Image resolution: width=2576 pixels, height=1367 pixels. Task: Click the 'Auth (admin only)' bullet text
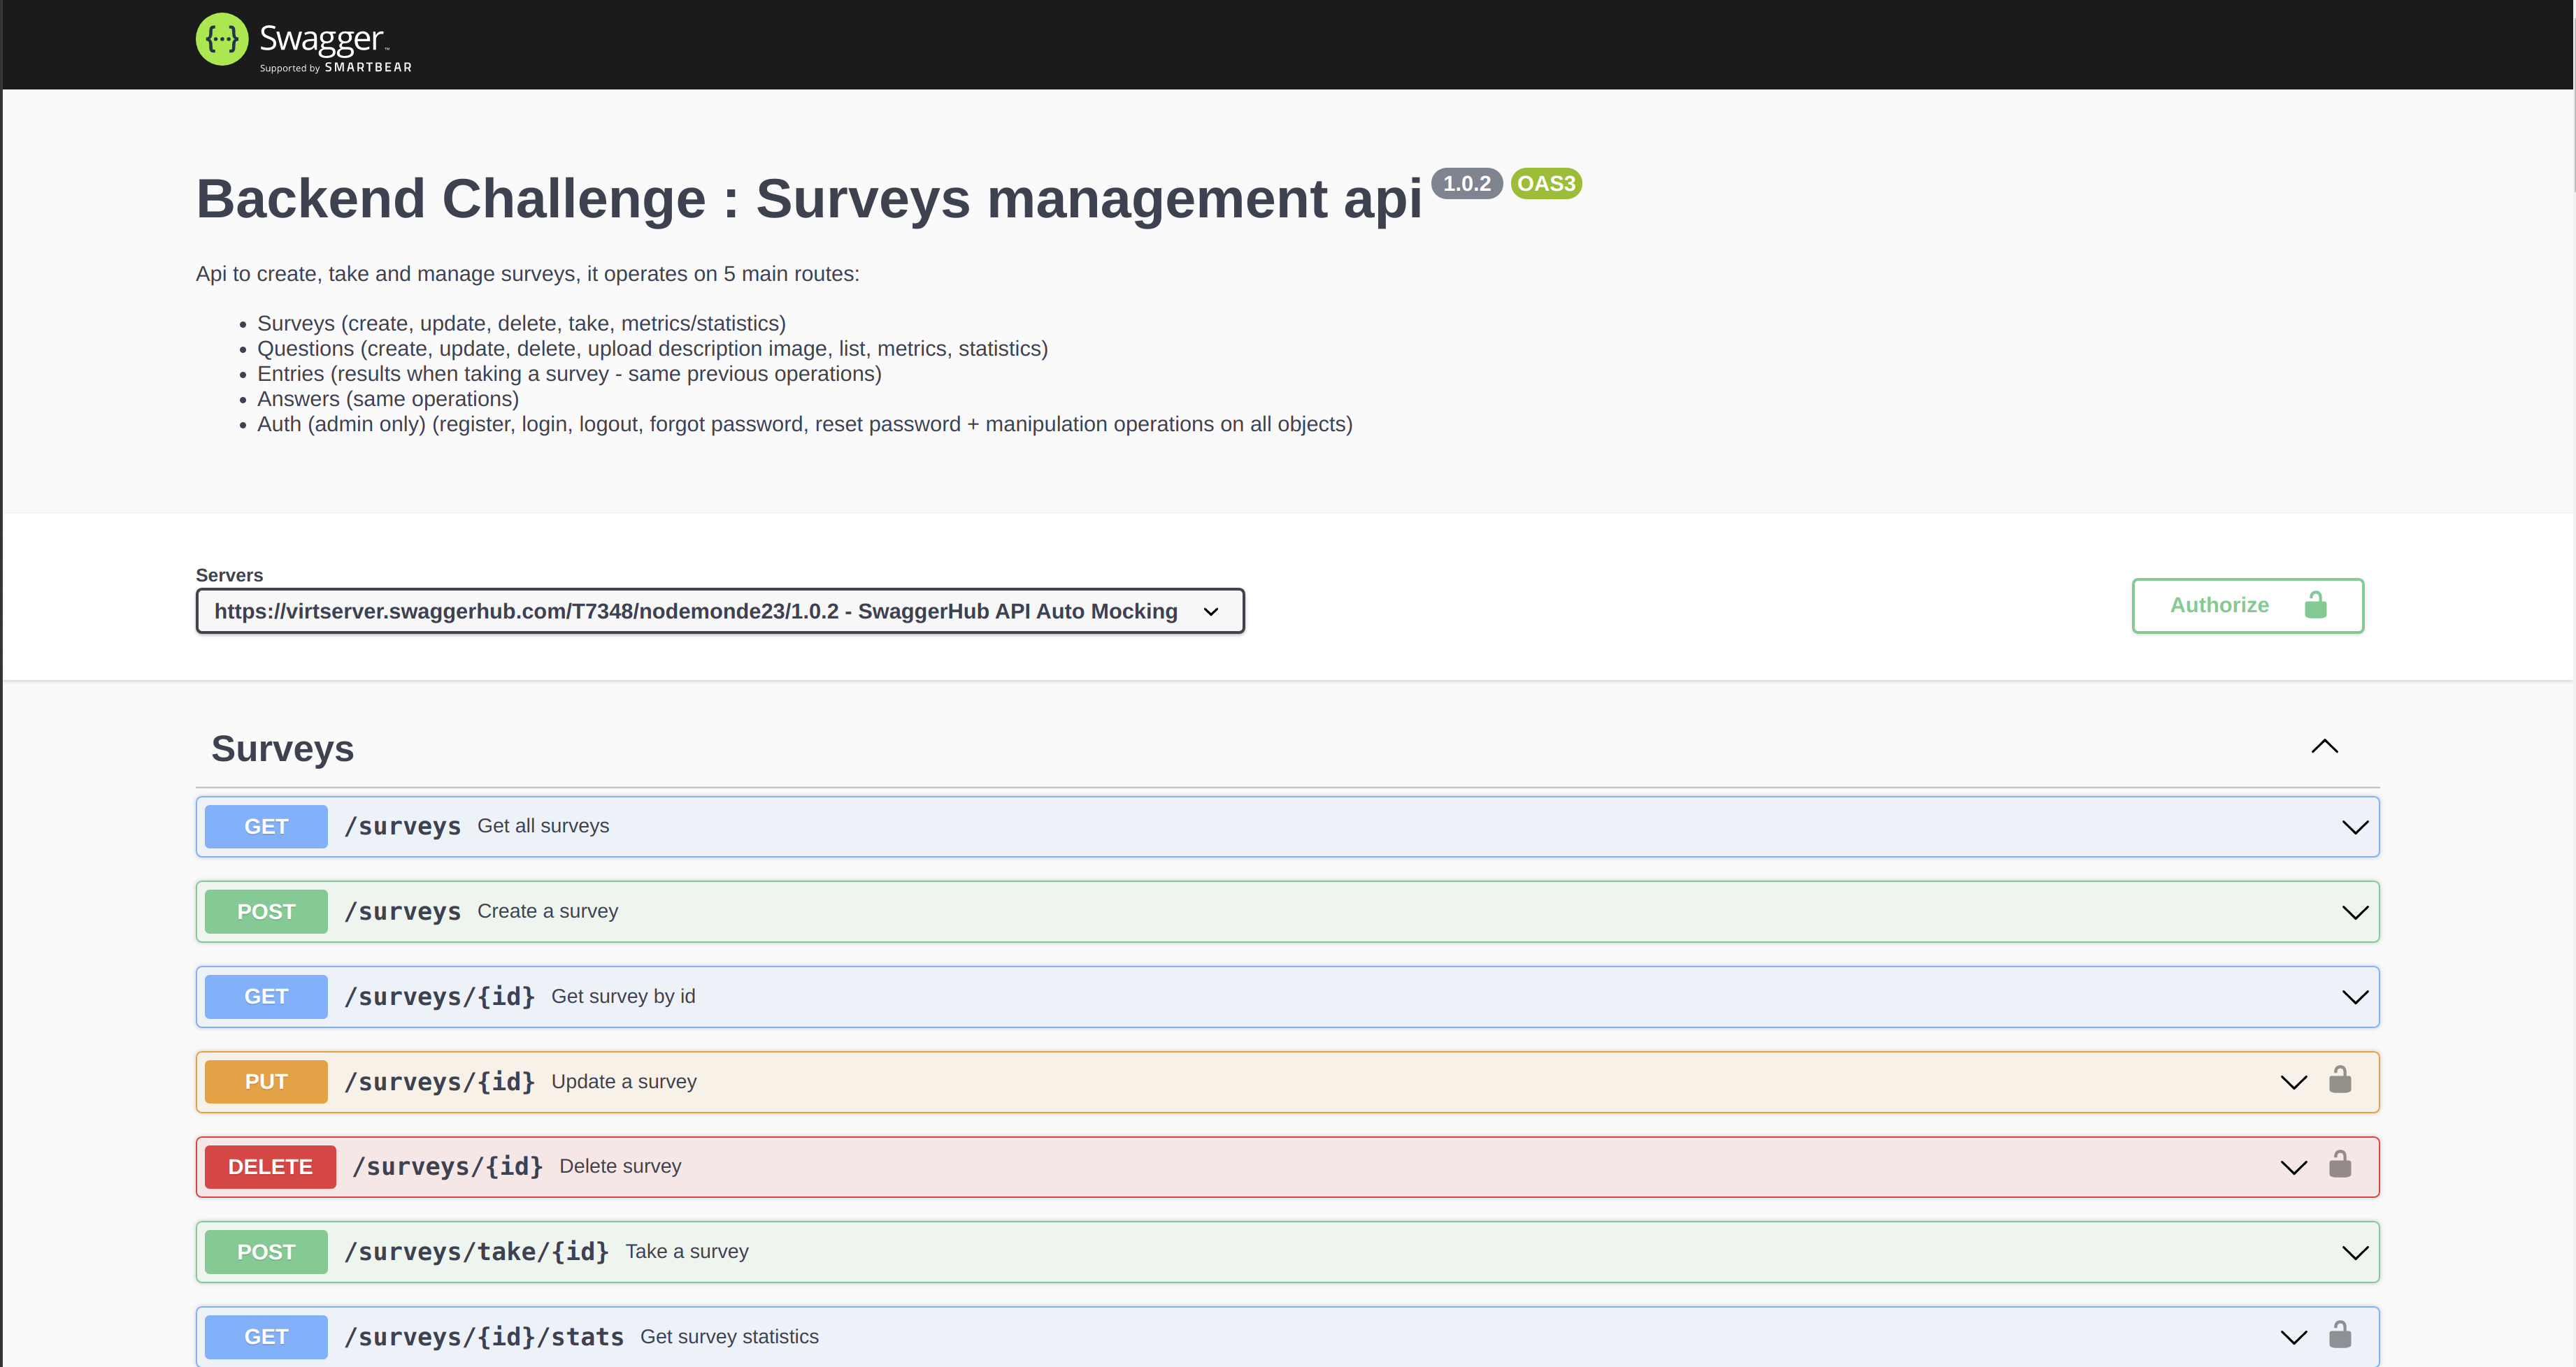805,424
